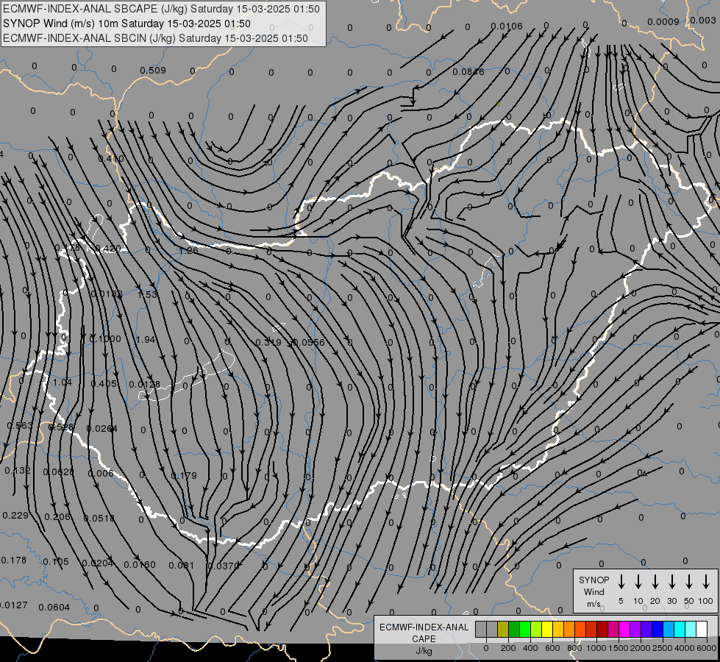Click the 0.105 grid value

pyautogui.click(x=56, y=561)
